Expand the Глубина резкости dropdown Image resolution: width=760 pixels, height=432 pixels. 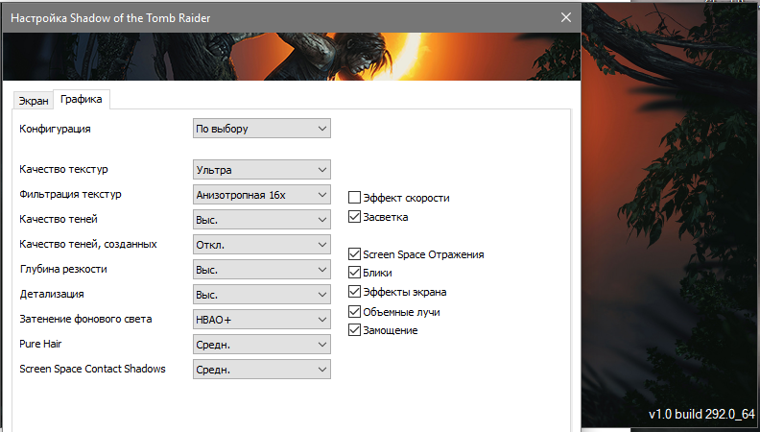coord(262,270)
